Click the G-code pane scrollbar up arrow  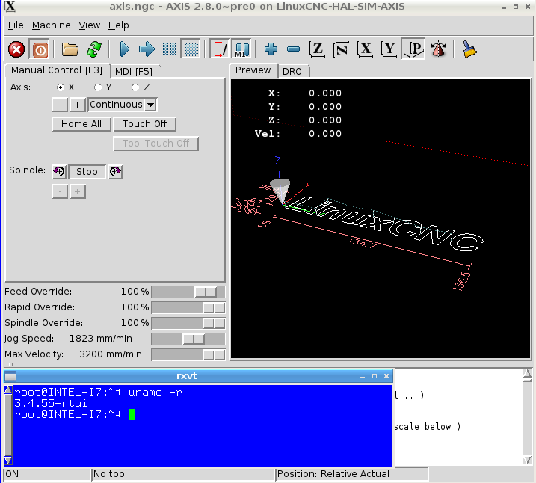(527, 374)
